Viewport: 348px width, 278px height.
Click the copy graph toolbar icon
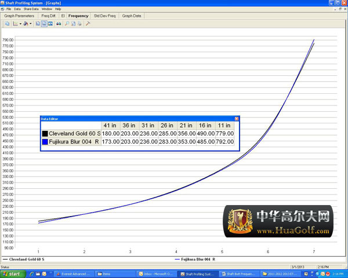(x=8, y=24)
